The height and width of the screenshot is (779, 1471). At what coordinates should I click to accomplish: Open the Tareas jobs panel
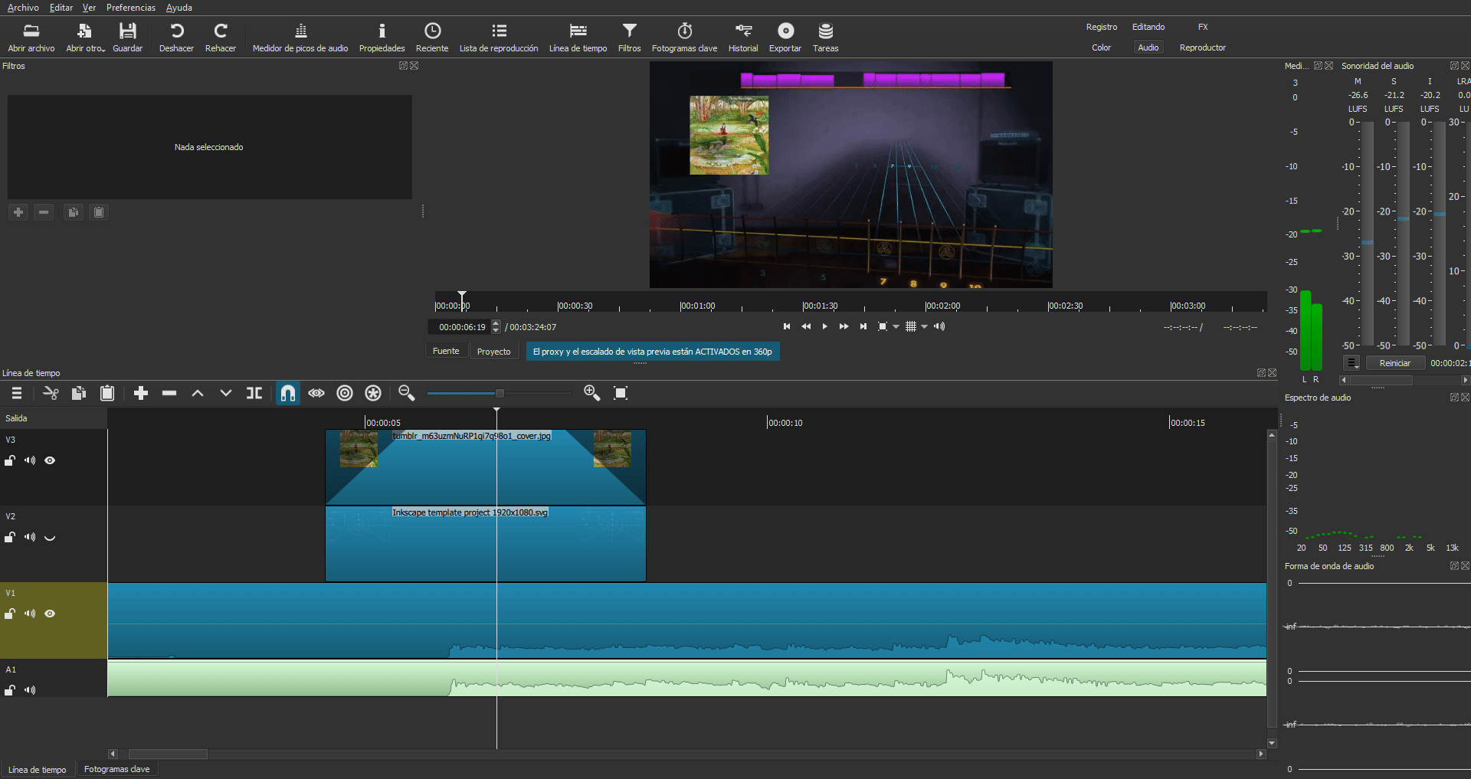click(x=825, y=37)
